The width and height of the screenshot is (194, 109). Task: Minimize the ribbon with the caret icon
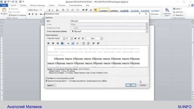tap(189, 5)
